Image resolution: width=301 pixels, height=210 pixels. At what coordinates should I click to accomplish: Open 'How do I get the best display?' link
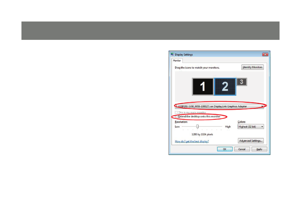click(x=192, y=141)
